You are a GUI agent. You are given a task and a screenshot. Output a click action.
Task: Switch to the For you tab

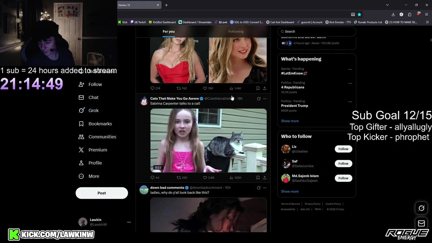(x=169, y=31)
